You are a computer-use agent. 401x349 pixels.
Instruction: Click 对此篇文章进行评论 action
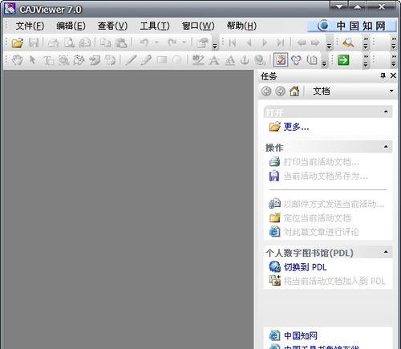(321, 232)
